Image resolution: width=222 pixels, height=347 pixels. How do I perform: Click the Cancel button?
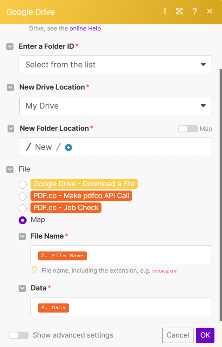click(178, 335)
